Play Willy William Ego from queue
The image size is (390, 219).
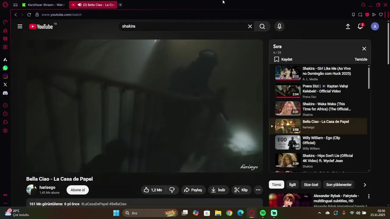pyautogui.click(x=318, y=143)
